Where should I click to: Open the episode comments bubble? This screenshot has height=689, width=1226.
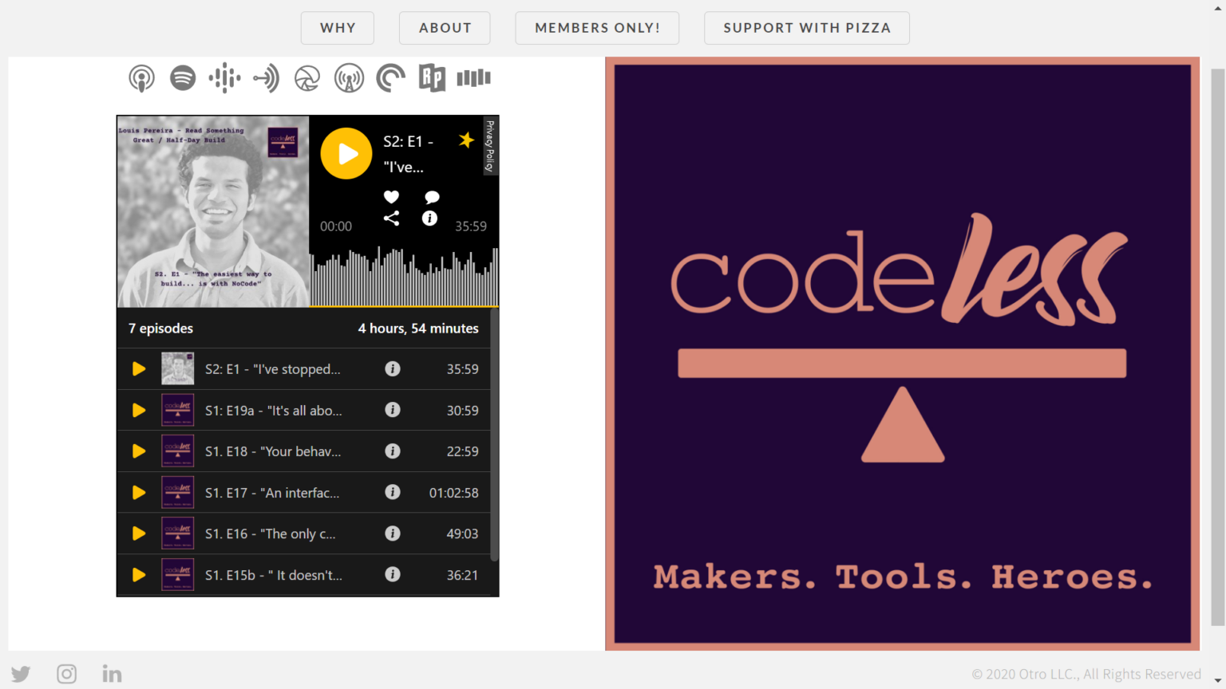431,197
